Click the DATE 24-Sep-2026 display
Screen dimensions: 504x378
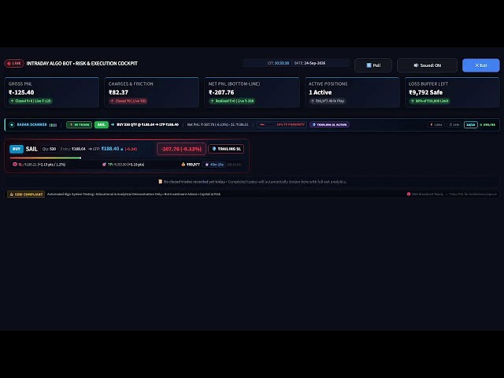309,63
